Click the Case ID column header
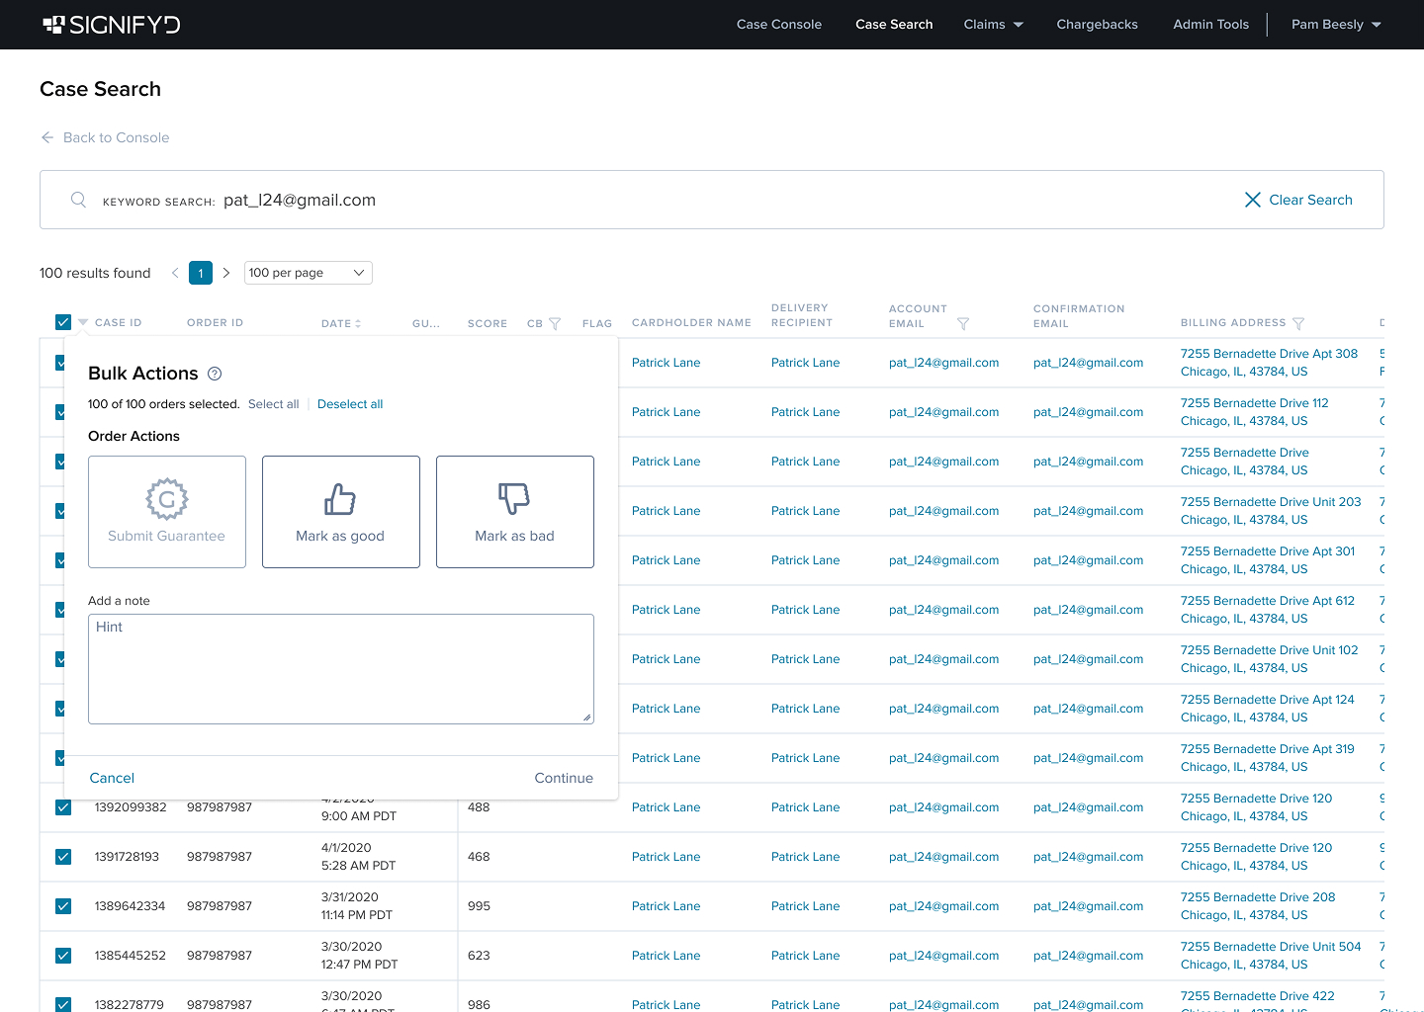Image resolution: width=1424 pixels, height=1012 pixels. pyautogui.click(x=118, y=323)
